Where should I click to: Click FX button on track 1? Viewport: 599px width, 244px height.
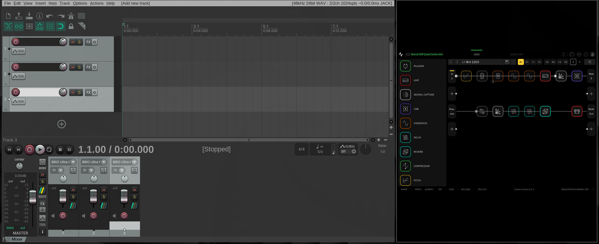[x=88, y=42]
